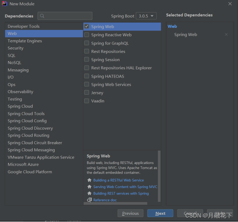Enable Spring Web Services checkbox
Screen dimensions: 238x222
point(87,84)
